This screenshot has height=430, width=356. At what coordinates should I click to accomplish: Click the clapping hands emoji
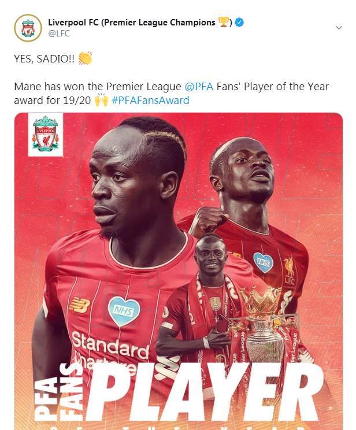click(x=86, y=58)
